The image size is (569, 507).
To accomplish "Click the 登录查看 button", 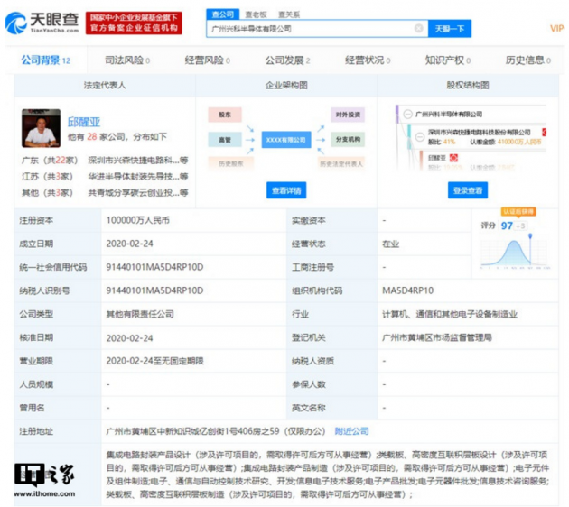I will coord(468,190).
